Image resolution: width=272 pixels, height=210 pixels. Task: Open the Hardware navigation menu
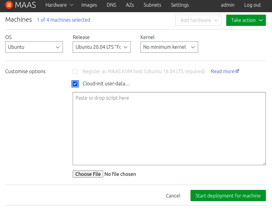pos(59,5)
